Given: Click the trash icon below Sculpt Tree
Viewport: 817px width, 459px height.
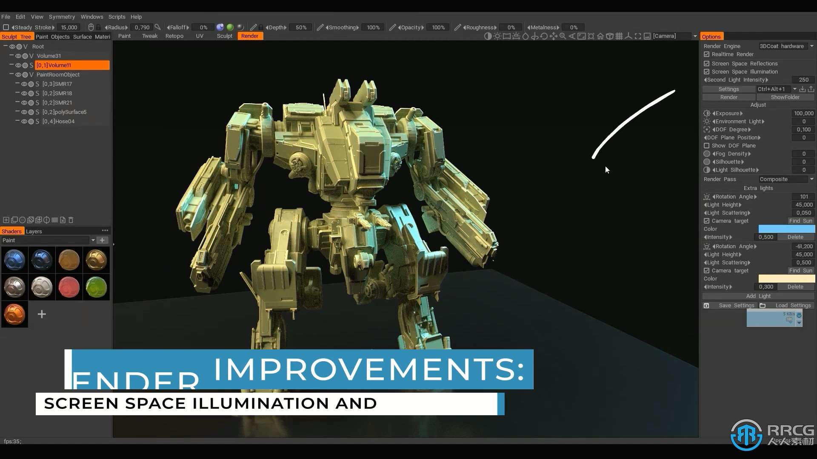Looking at the screenshot, I should (x=71, y=220).
